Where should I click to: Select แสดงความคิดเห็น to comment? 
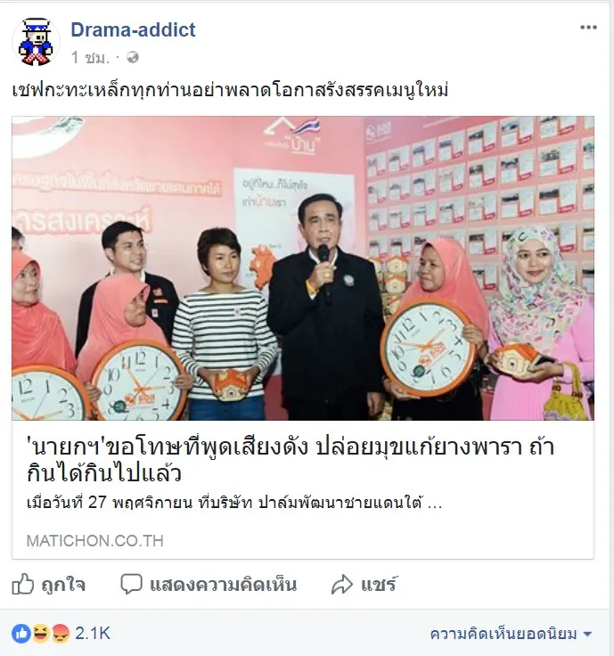tap(209, 584)
